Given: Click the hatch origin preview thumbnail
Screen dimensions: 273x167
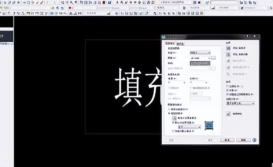Looking at the screenshot, I should pos(209,125).
